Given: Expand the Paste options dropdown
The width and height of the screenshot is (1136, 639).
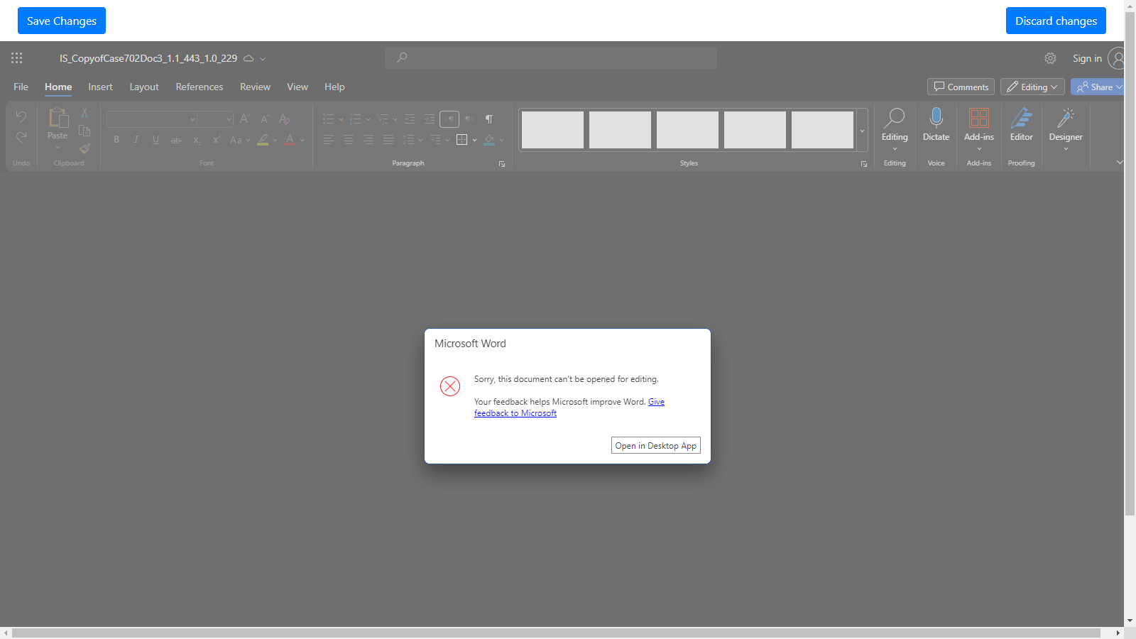Looking at the screenshot, I should pyautogui.click(x=57, y=147).
